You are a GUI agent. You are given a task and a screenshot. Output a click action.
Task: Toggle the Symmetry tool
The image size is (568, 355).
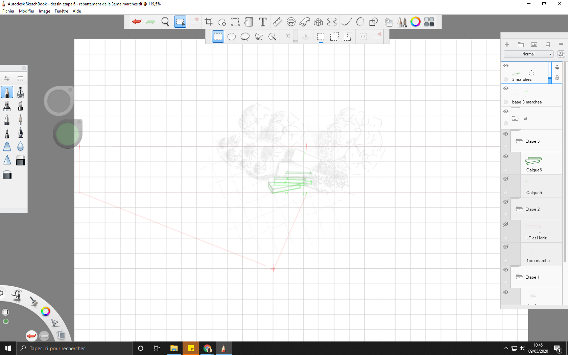click(332, 22)
